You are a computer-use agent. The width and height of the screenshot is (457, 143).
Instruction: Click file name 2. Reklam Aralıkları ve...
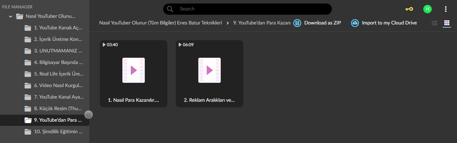(x=210, y=100)
